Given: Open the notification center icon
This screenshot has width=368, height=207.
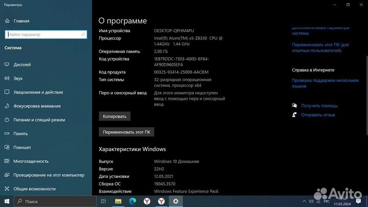Looking at the screenshot, I should [x=358, y=201].
